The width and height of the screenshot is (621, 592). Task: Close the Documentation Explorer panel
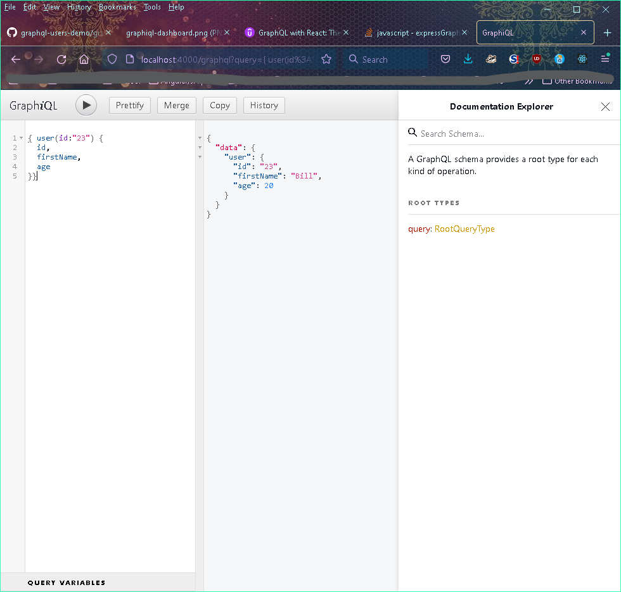pos(605,106)
